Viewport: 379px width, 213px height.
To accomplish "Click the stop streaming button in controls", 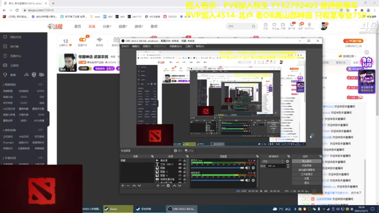I will (x=307, y=161).
